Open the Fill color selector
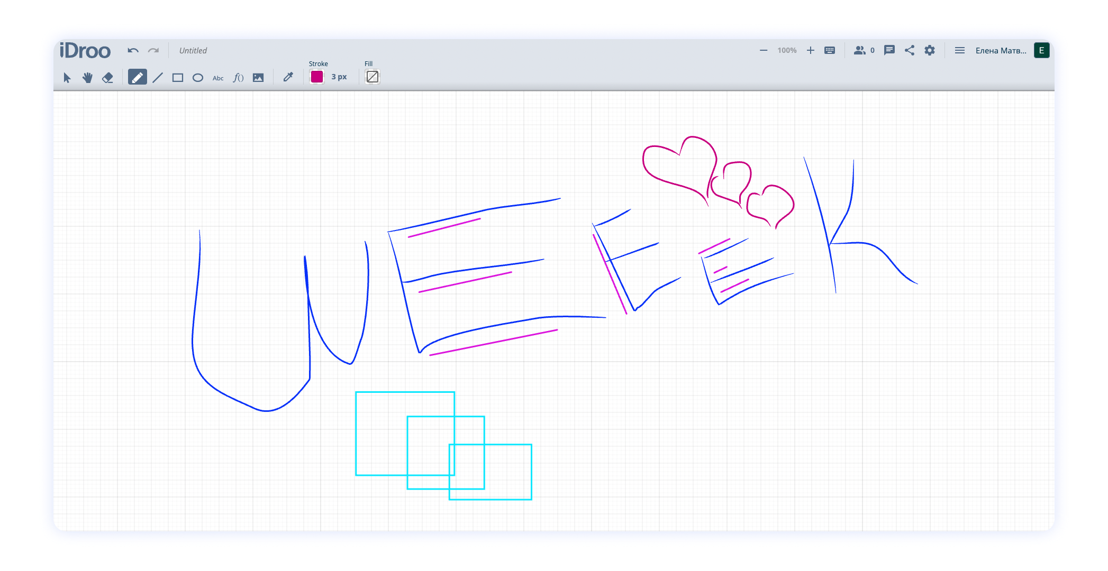 click(x=373, y=77)
